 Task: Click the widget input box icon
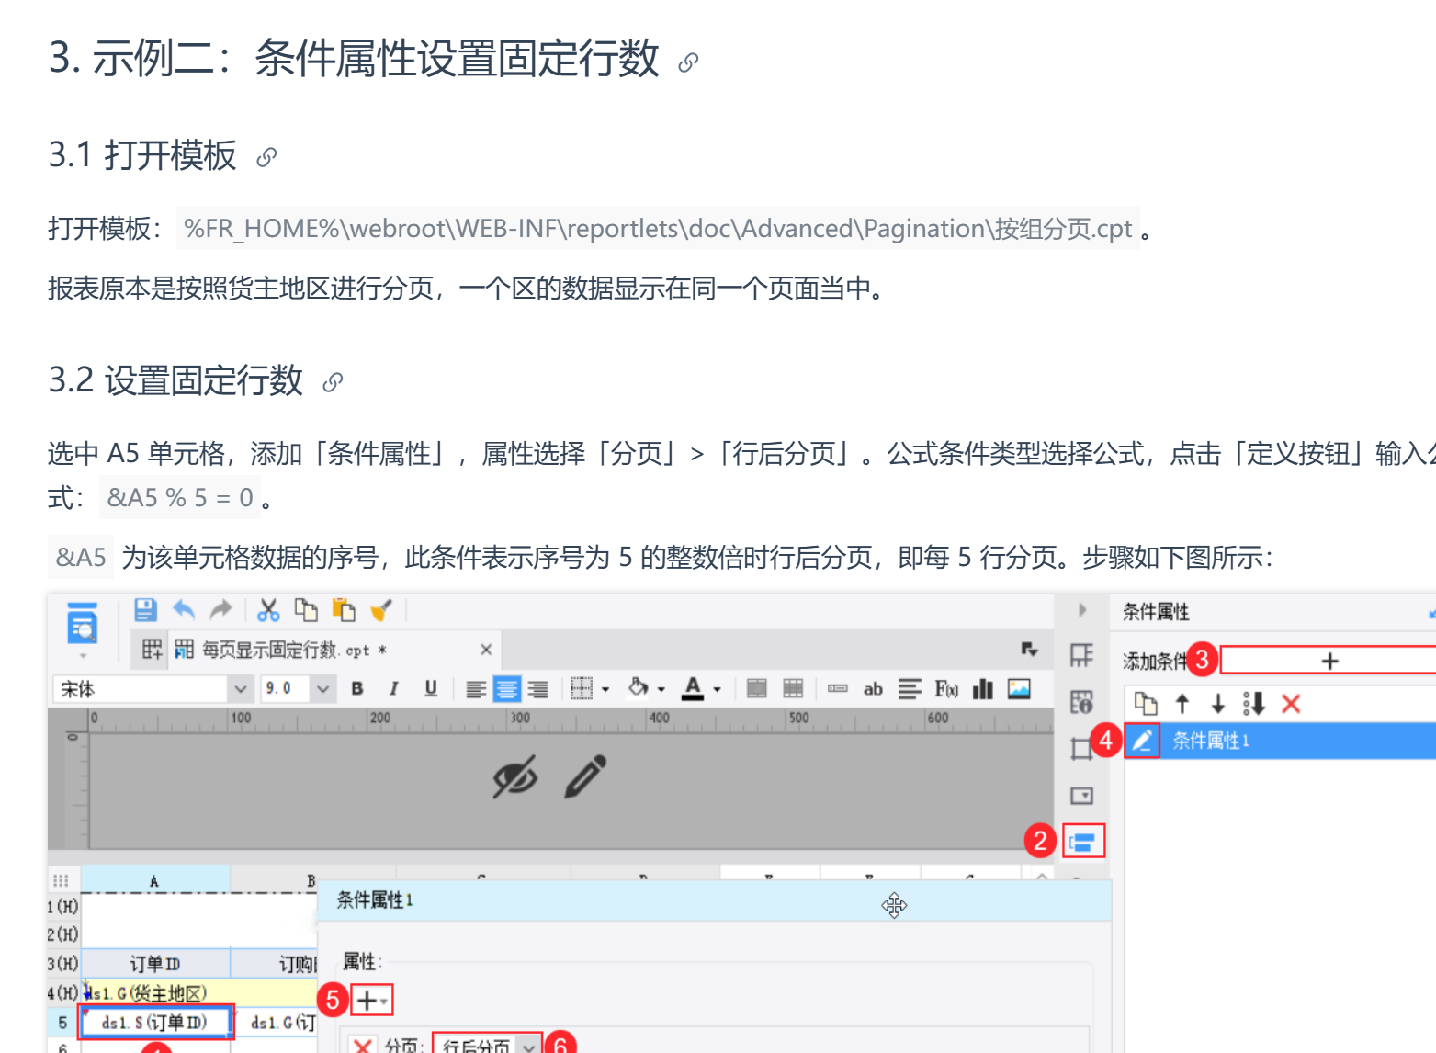pos(838,688)
